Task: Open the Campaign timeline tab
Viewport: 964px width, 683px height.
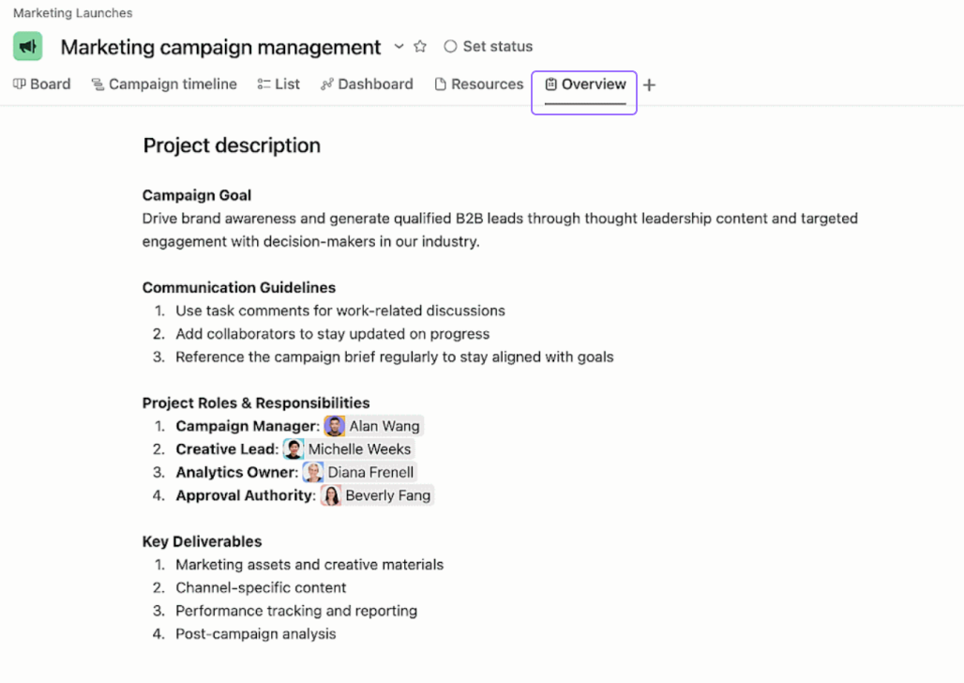Action: pyautogui.click(x=164, y=84)
